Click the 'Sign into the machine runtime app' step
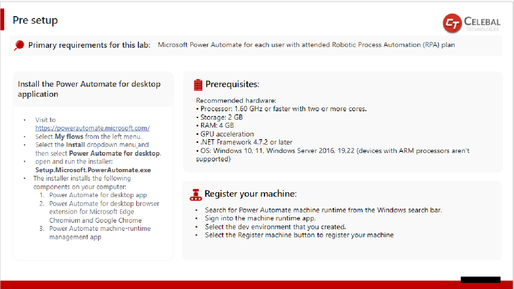Screen dimensions: 514x289 pos(260,218)
